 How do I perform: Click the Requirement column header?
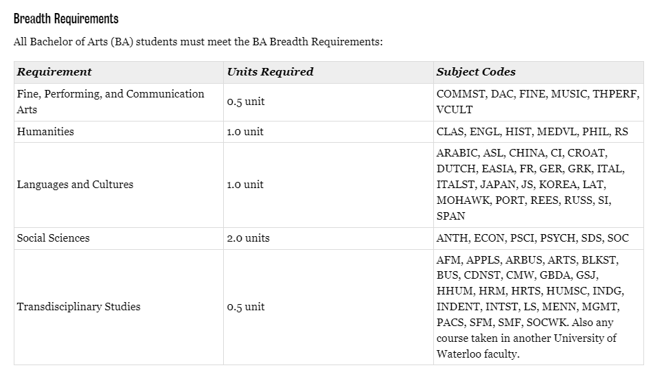click(x=119, y=72)
